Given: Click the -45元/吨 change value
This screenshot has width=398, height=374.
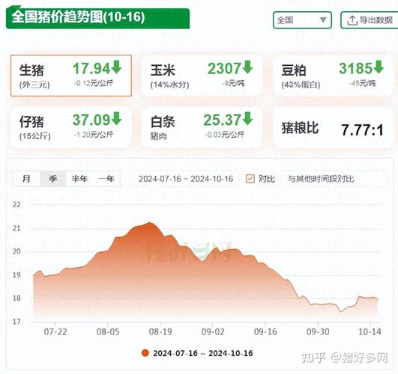Looking at the screenshot, I should (362, 83).
